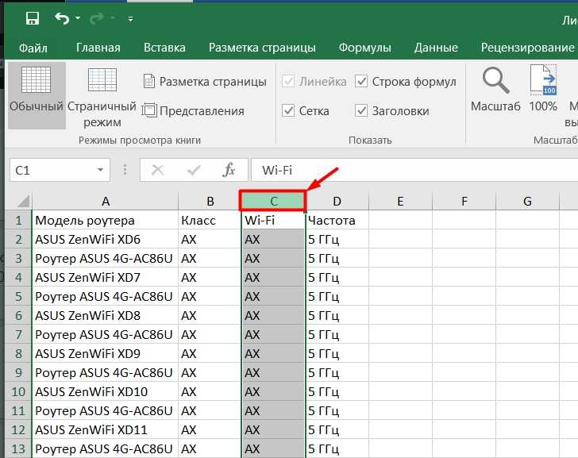Image resolution: width=578 pixels, height=458 pixels.
Task: Select row 7 header
Action: (18, 334)
